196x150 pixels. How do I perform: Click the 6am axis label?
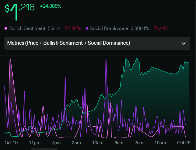[119, 143]
